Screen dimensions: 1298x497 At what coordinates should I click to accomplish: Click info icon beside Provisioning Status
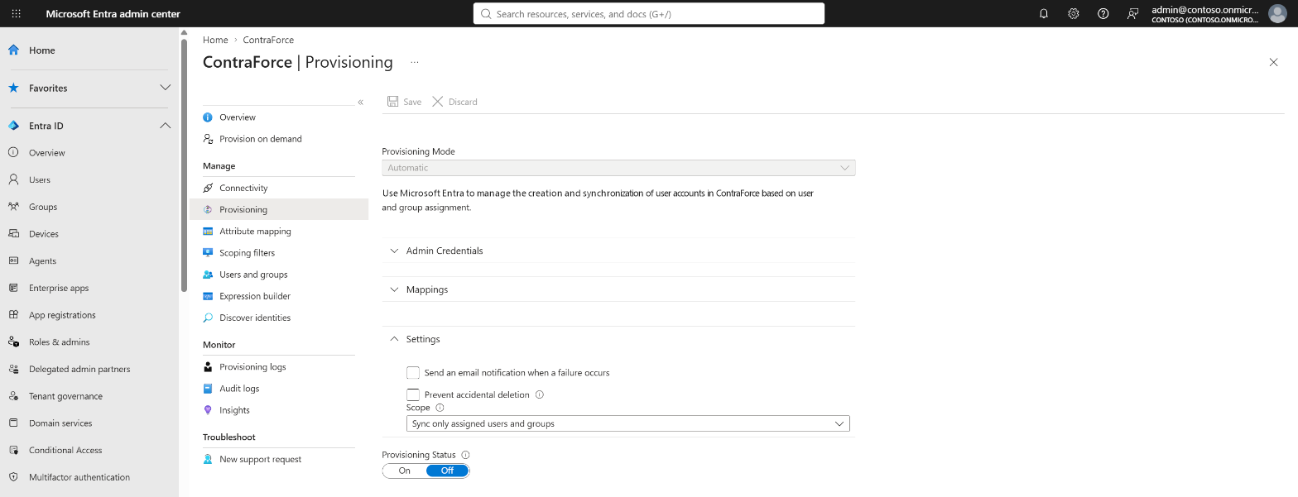point(465,455)
